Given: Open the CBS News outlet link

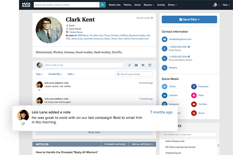Looking at the screenshot, I should point(83,36).
